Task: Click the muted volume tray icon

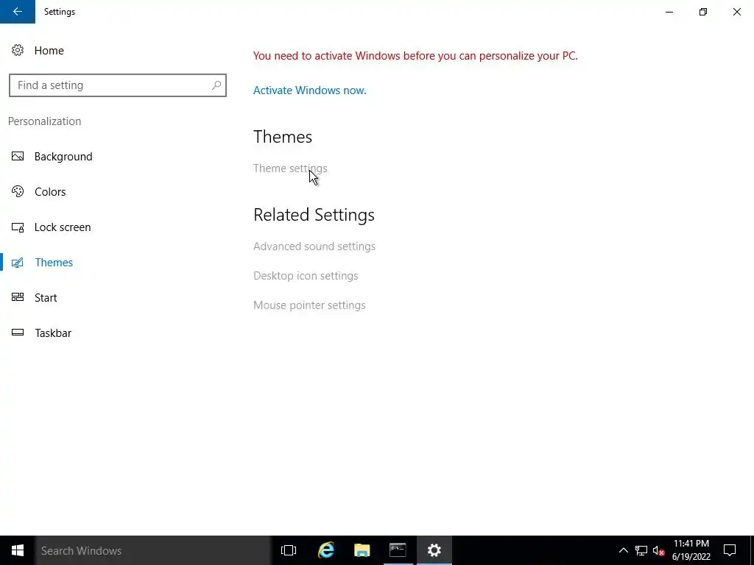Action: (658, 550)
